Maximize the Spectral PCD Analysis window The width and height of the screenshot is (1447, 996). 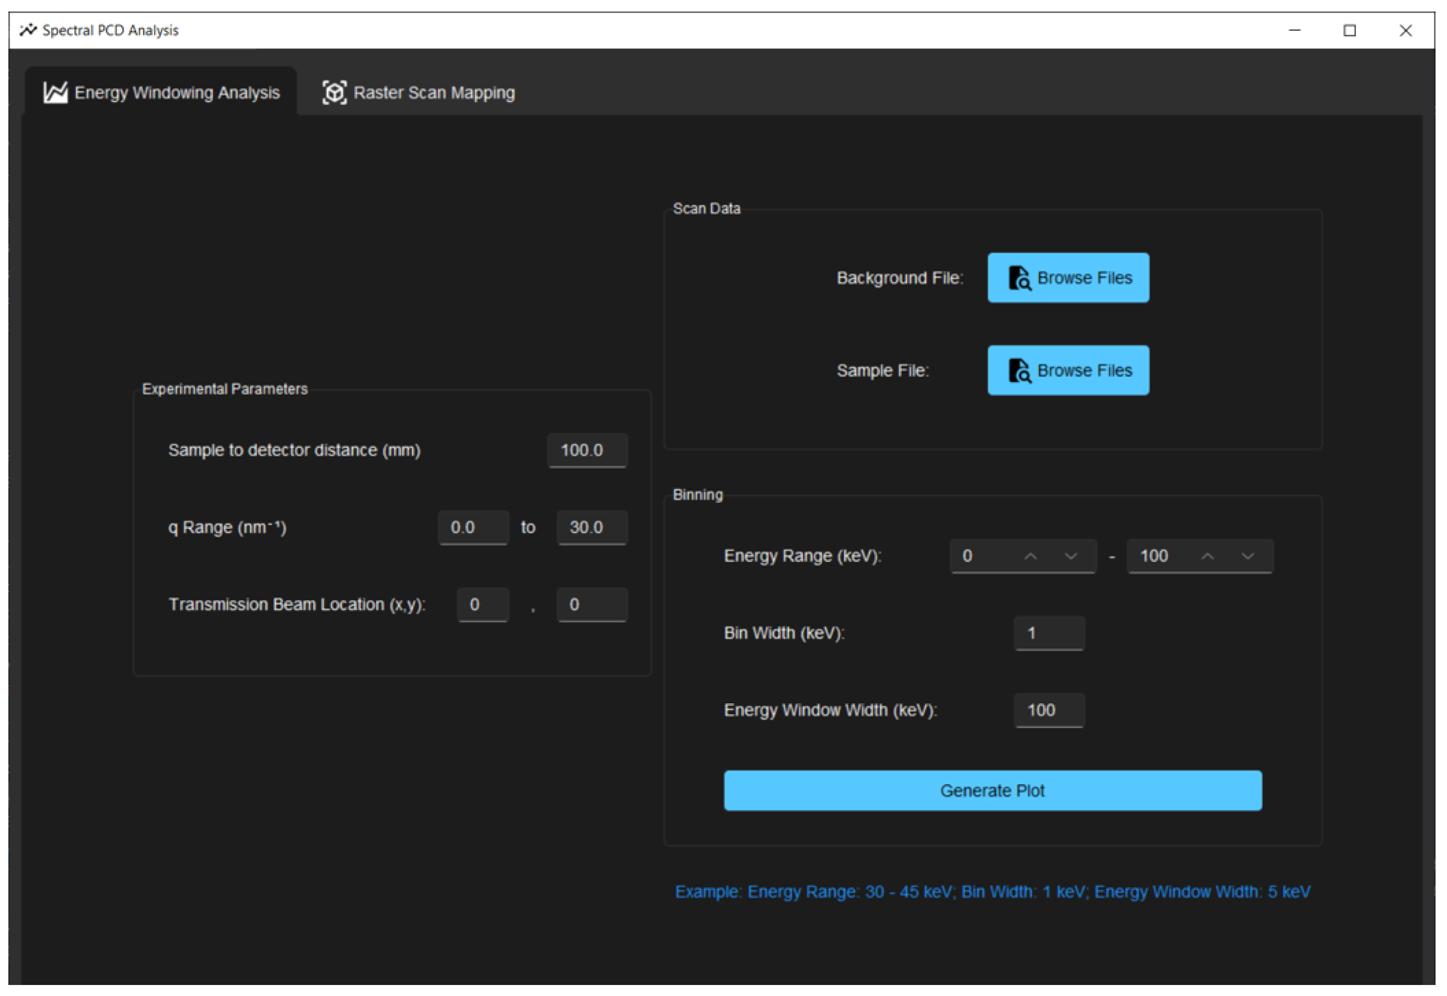pos(1349,30)
